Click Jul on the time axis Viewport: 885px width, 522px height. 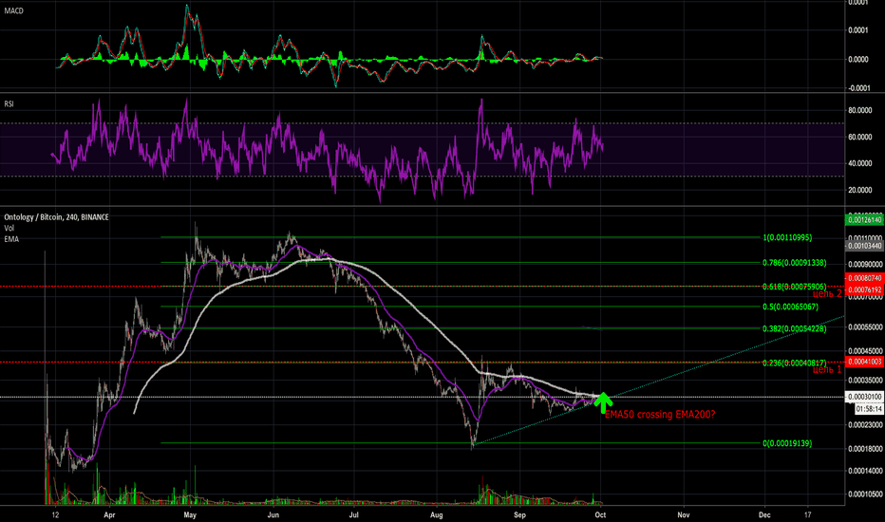point(354,514)
